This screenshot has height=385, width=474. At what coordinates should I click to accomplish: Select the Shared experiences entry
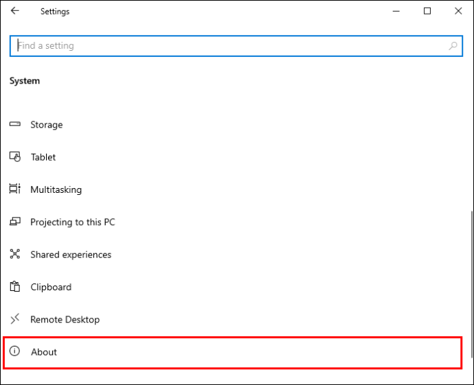71,255
